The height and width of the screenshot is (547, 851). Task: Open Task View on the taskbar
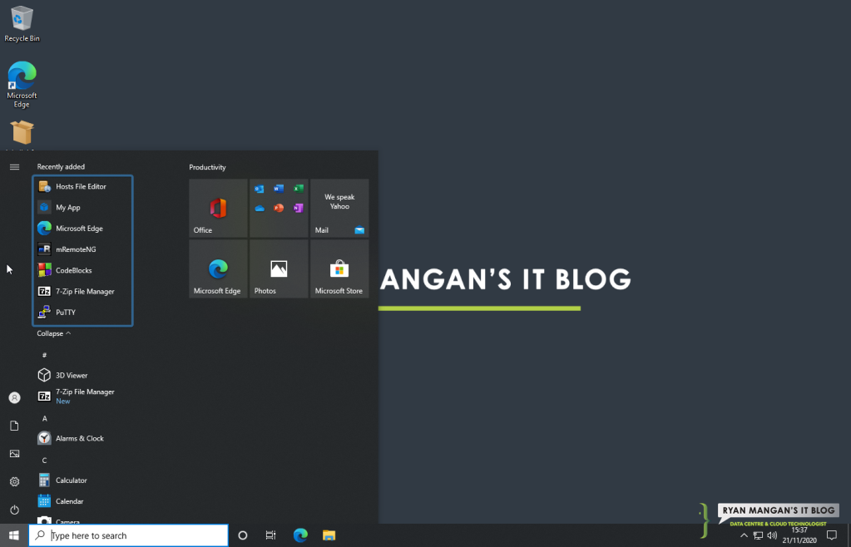click(x=271, y=535)
